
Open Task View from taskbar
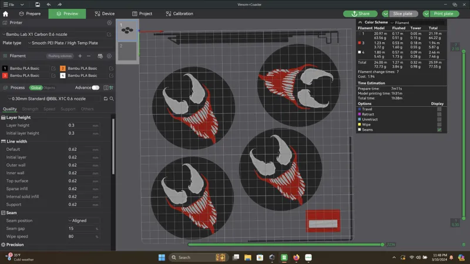tap(236, 258)
